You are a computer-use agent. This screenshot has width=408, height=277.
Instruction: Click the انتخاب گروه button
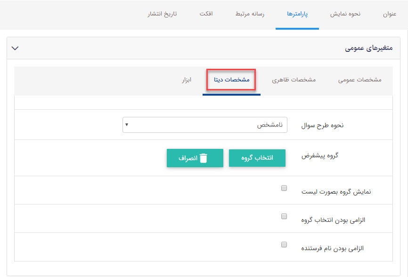click(x=257, y=158)
